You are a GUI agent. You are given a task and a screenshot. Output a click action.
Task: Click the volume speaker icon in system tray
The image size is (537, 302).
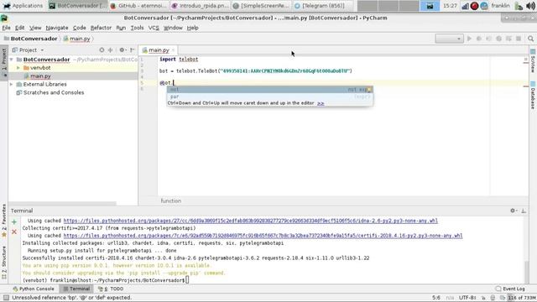530,6
